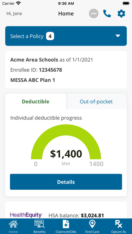Image resolution: width=132 pixels, height=234 pixels.
Task: Tap the phone call icon
Action: pos(107,13)
